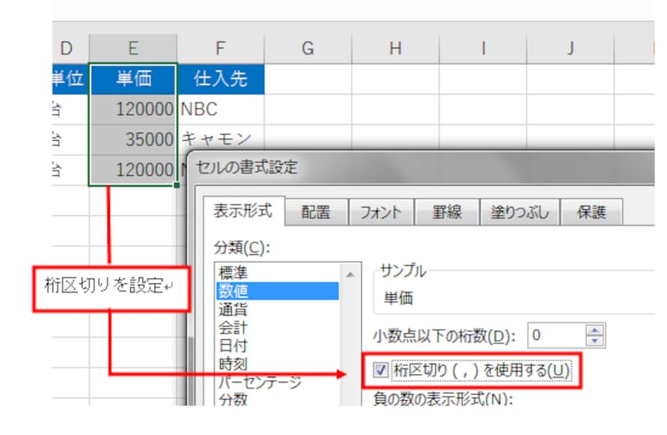Click the 35000 cell
Screen dimensions: 667x435
coord(133,139)
